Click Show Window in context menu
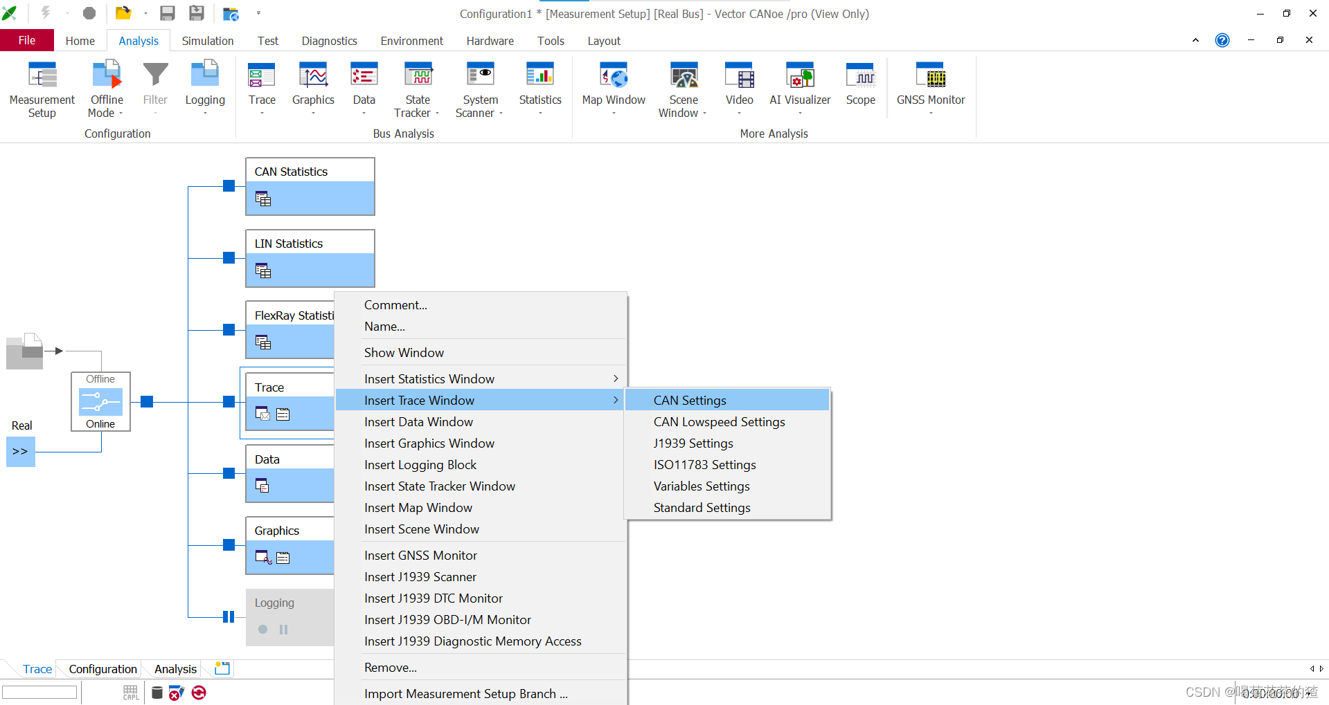Image resolution: width=1329 pixels, height=705 pixels. (481, 352)
